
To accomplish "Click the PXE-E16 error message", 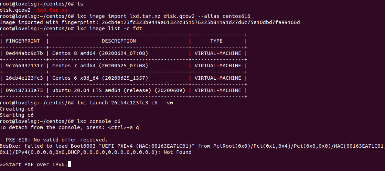I will coord(57,140).
